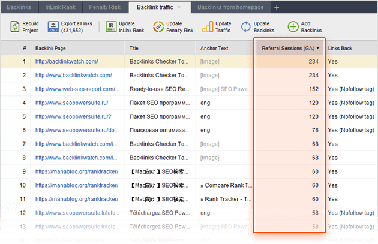Click the Update Penalty Risk icon
Image resolution: width=378 pixels, height=244 pixels.
click(x=158, y=27)
